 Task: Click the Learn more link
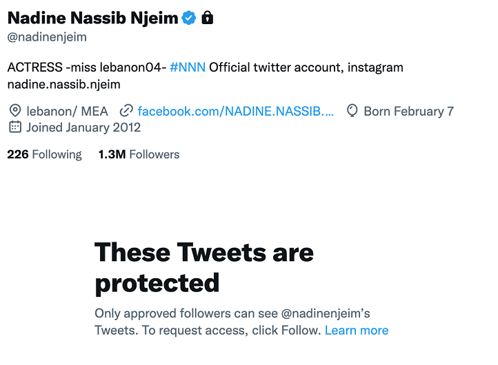(357, 331)
